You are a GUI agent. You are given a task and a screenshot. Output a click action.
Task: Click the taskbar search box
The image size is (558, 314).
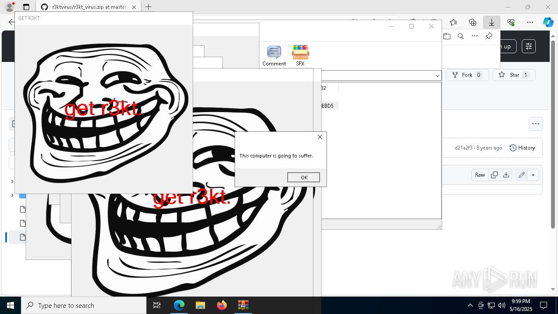(84, 305)
